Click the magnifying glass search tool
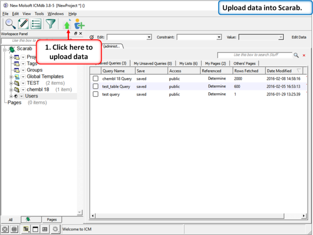This screenshot has width=313, height=235. point(10,24)
